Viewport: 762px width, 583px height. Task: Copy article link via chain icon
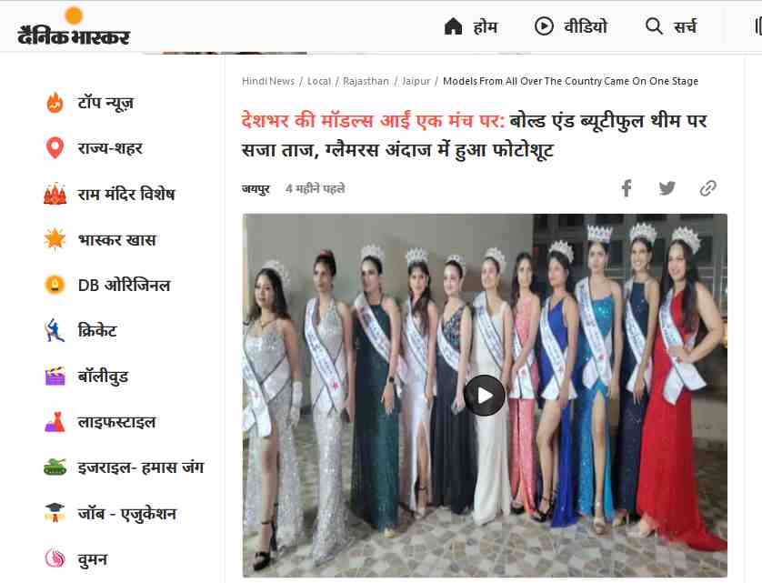coord(708,188)
